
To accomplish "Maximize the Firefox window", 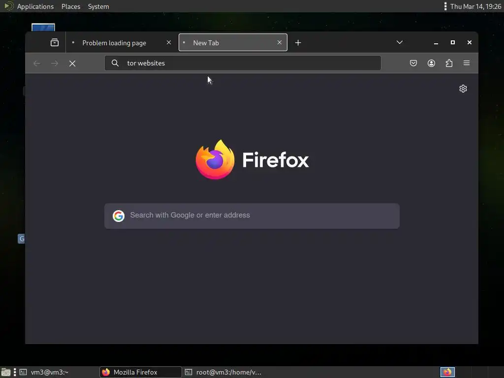I will tap(453, 42).
